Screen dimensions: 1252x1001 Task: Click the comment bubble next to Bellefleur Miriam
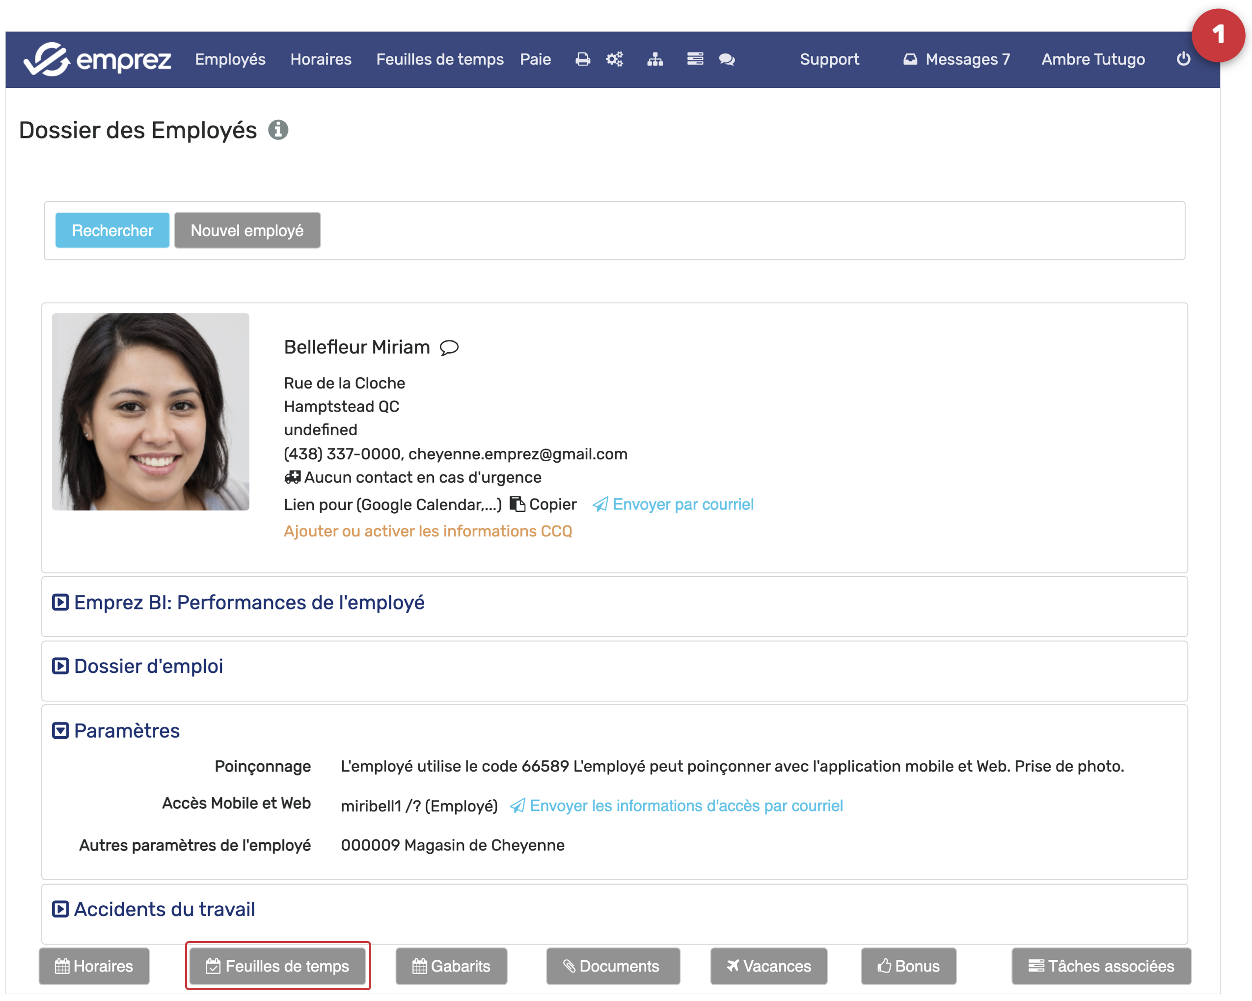(449, 347)
